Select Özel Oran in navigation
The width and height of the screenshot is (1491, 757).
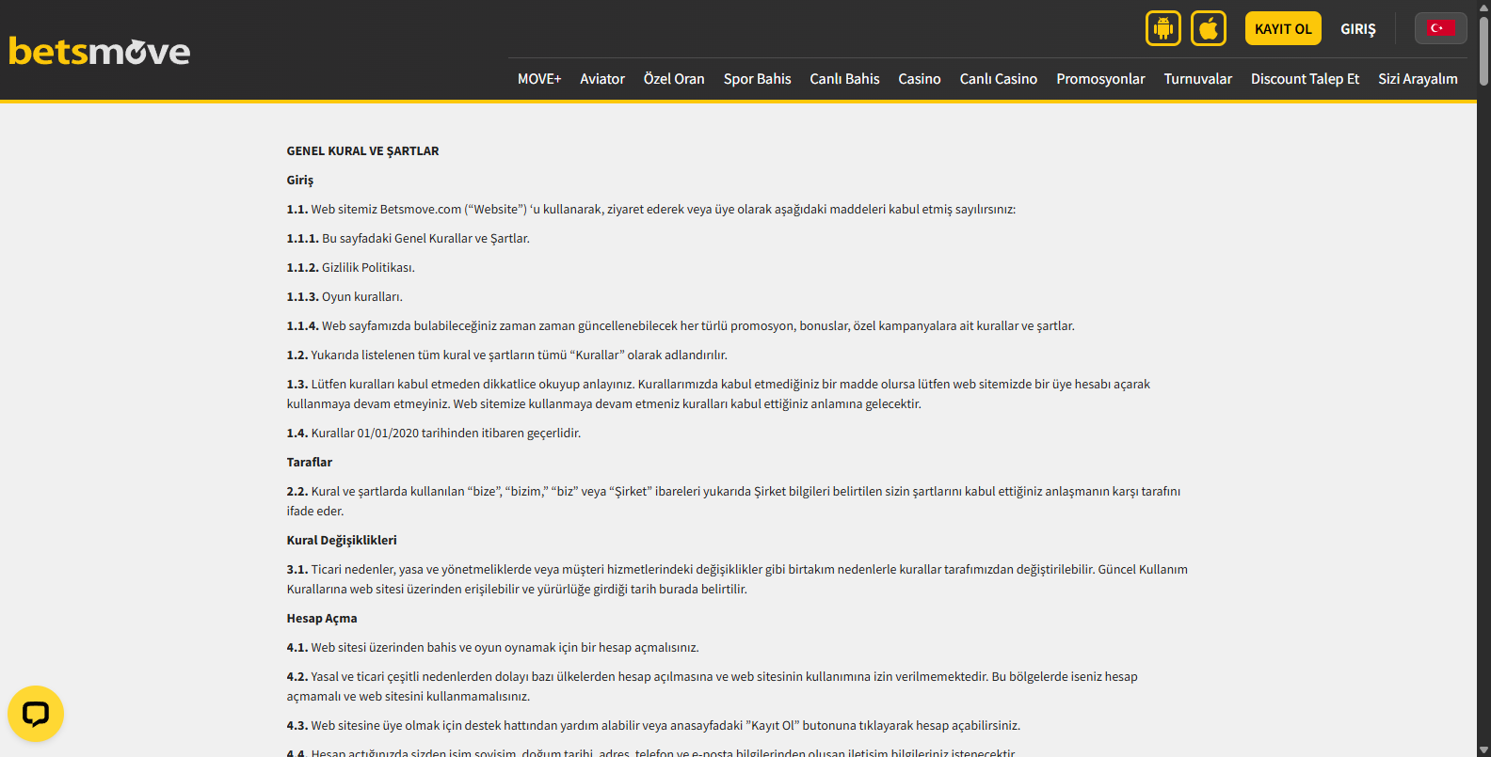coord(674,79)
